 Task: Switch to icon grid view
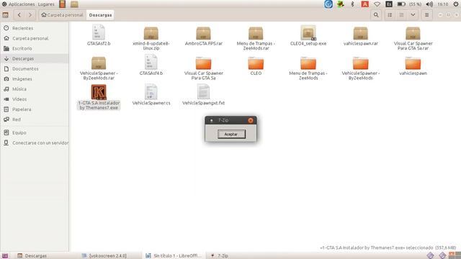401,15
